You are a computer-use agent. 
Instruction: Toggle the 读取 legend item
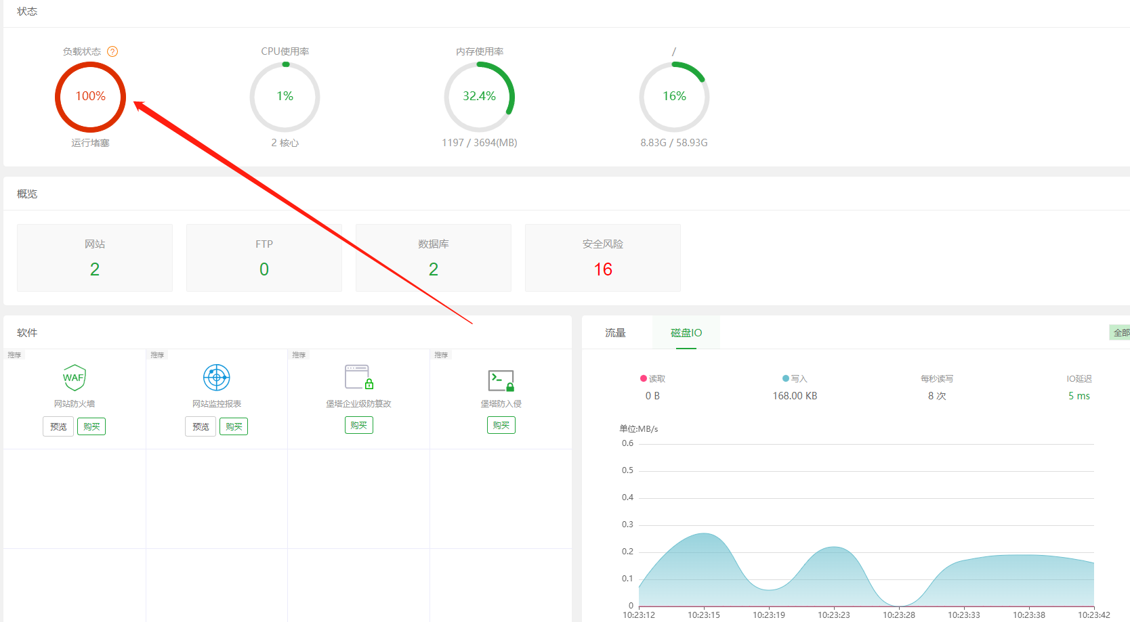pos(652,378)
